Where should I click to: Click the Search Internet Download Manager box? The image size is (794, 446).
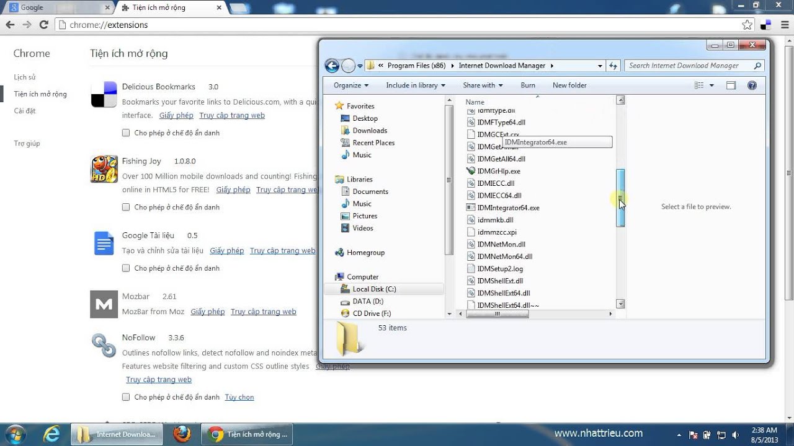pyautogui.click(x=694, y=66)
